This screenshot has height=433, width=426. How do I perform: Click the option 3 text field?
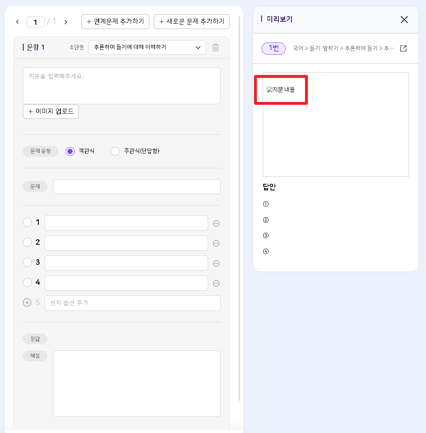point(126,263)
